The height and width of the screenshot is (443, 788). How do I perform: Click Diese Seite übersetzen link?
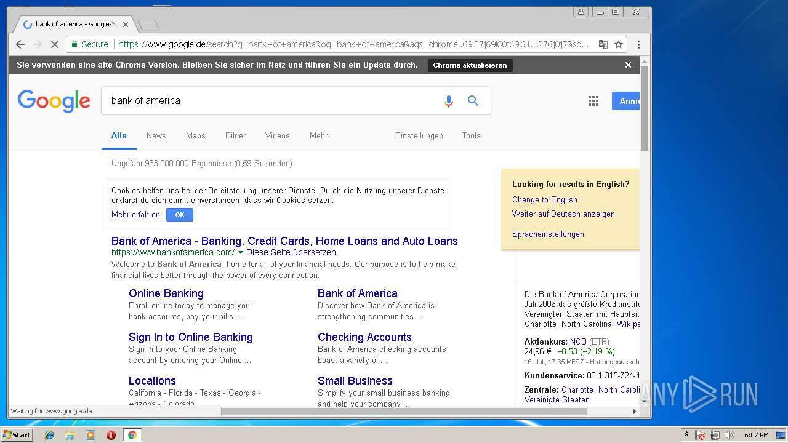(x=291, y=253)
